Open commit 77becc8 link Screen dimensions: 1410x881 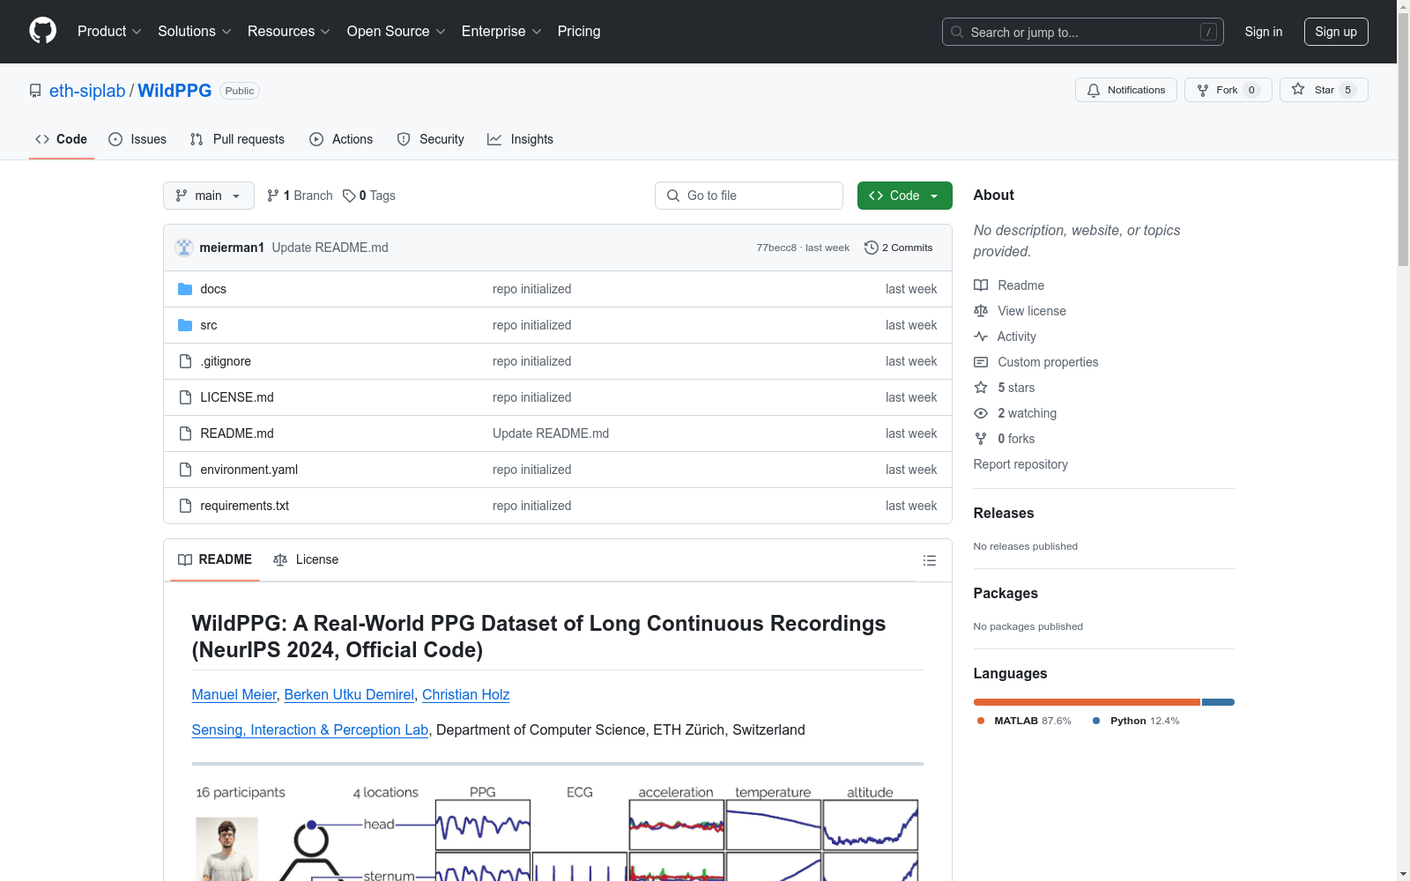776,248
